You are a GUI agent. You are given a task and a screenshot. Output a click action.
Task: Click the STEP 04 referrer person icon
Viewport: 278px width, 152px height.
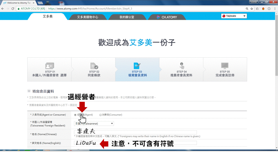point(182,66)
